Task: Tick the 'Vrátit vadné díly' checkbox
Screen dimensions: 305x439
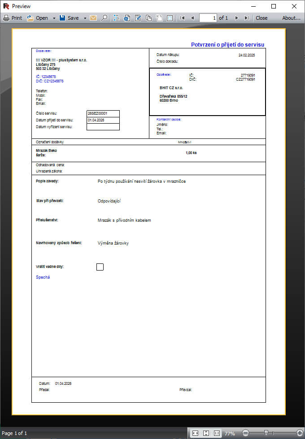Action: (x=100, y=267)
